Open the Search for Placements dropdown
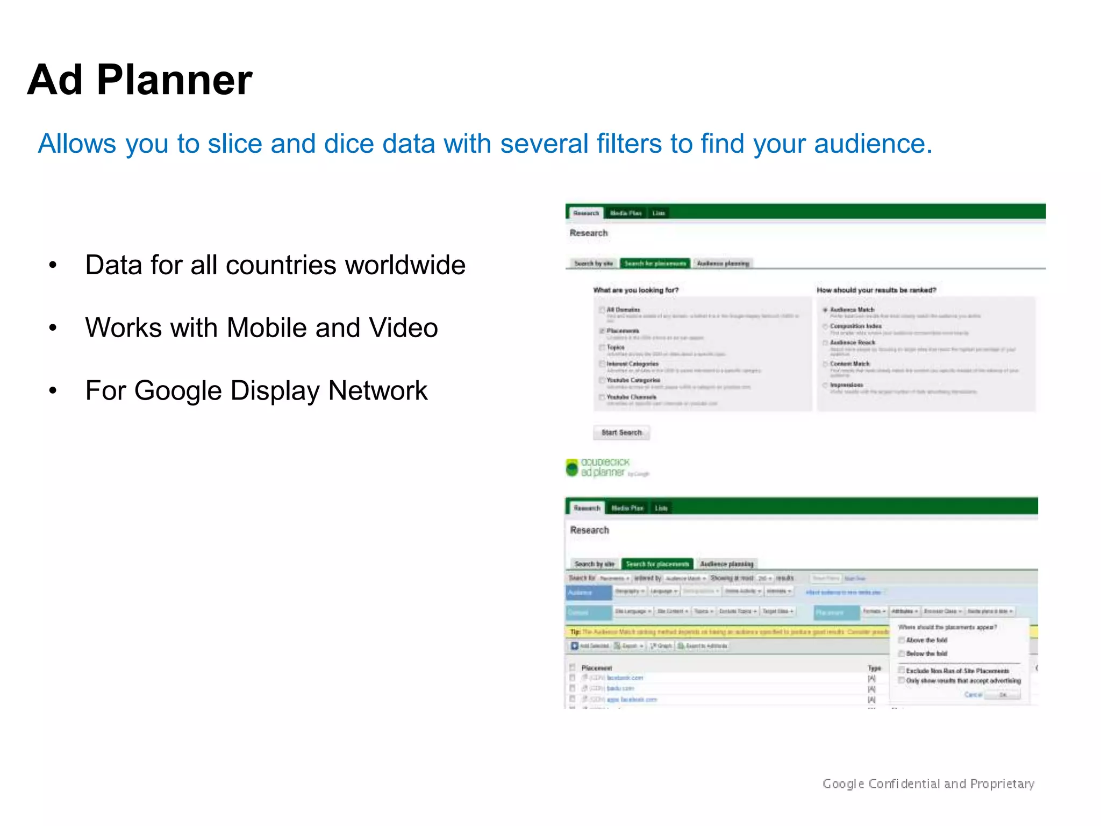This screenshot has height=826, width=1101. pyautogui.click(x=614, y=578)
